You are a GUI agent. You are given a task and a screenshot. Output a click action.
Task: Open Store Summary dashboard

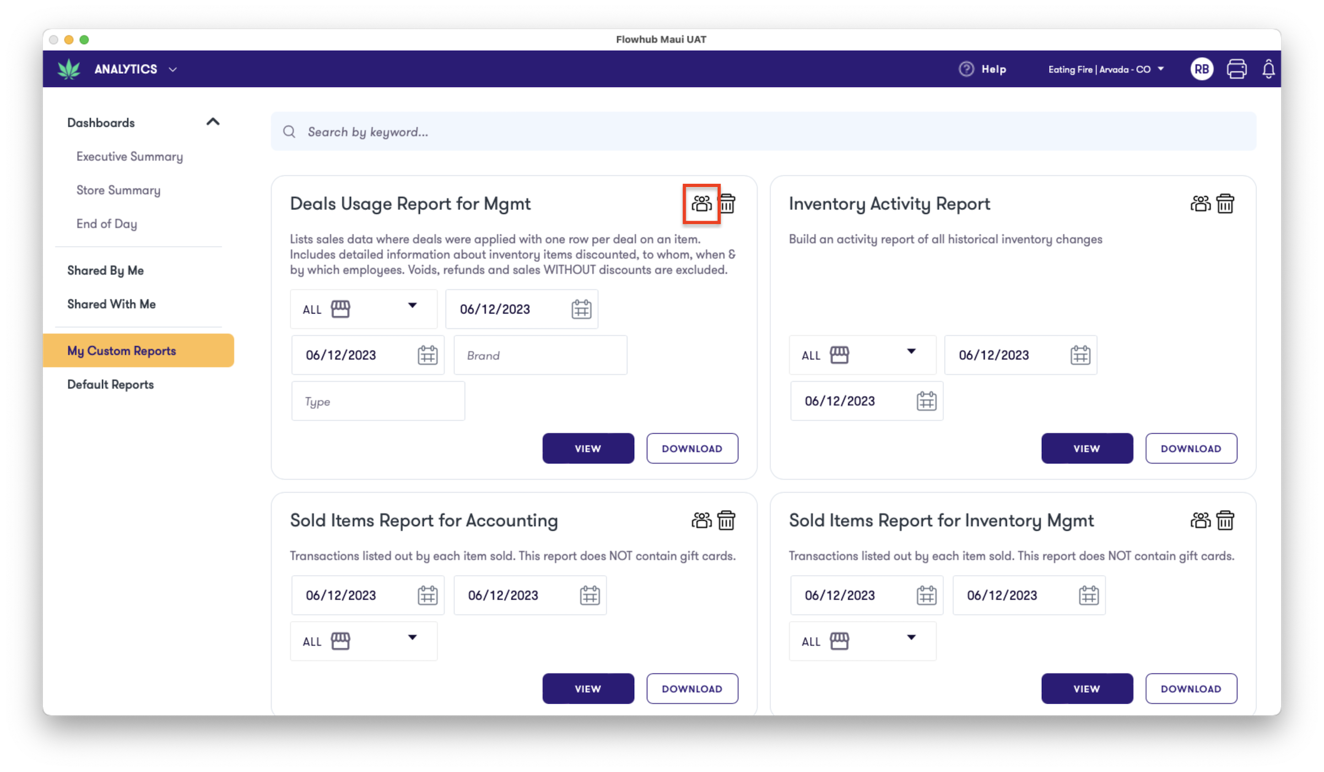point(118,190)
